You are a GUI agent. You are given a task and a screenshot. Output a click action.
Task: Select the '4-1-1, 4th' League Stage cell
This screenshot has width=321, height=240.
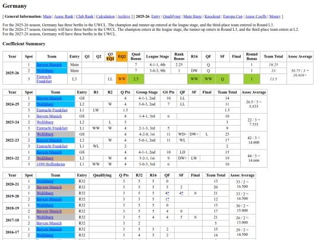[x=157, y=65]
